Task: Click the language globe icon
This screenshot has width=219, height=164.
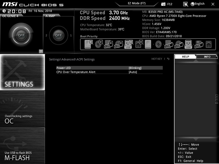Action: [193, 4]
